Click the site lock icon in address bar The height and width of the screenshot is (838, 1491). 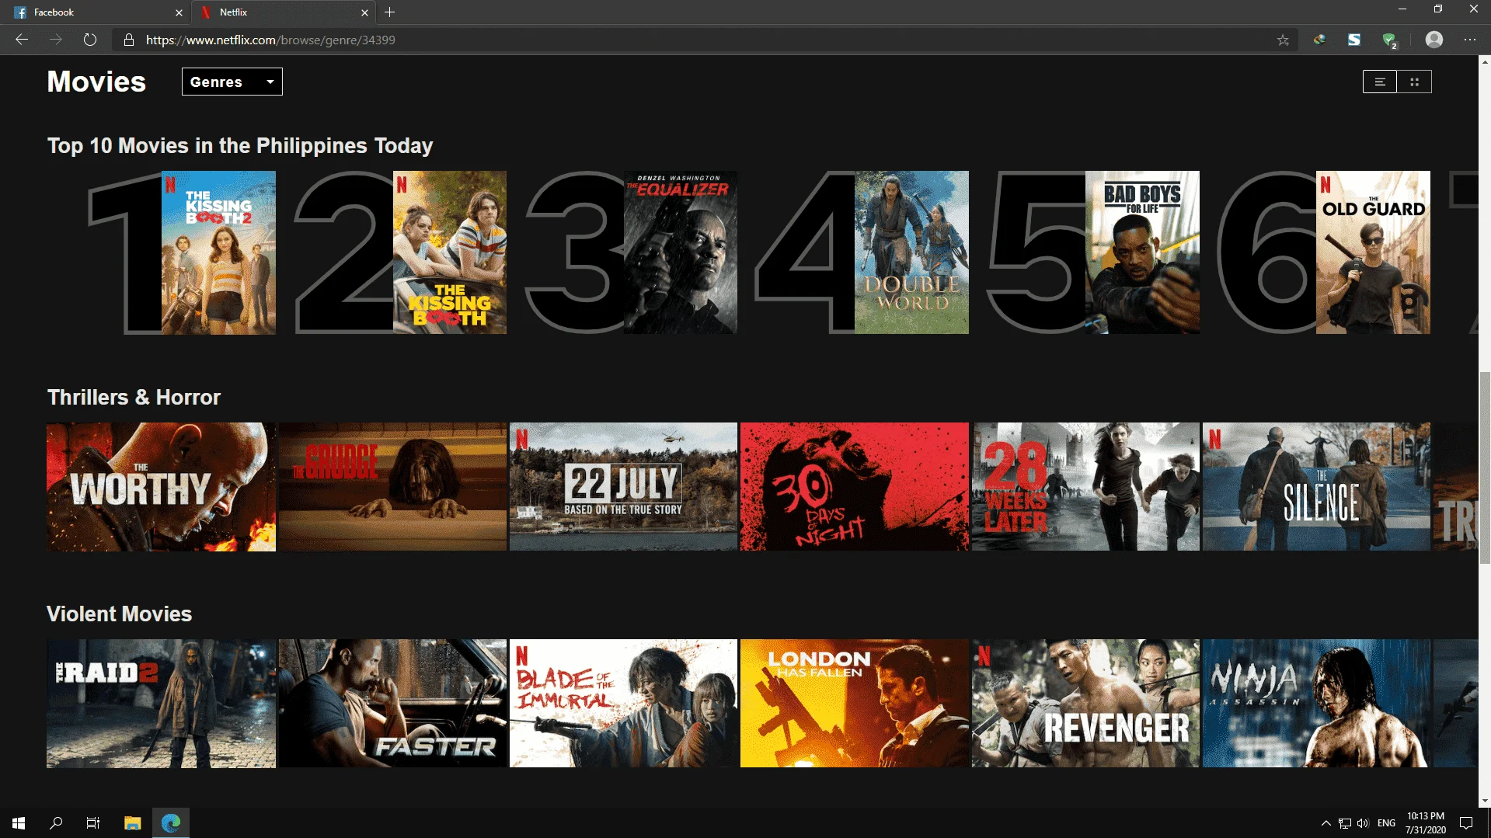click(x=129, y=40)
